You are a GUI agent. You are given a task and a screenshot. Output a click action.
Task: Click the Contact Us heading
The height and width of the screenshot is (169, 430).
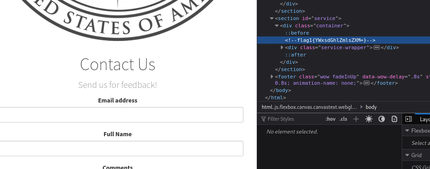118,64
